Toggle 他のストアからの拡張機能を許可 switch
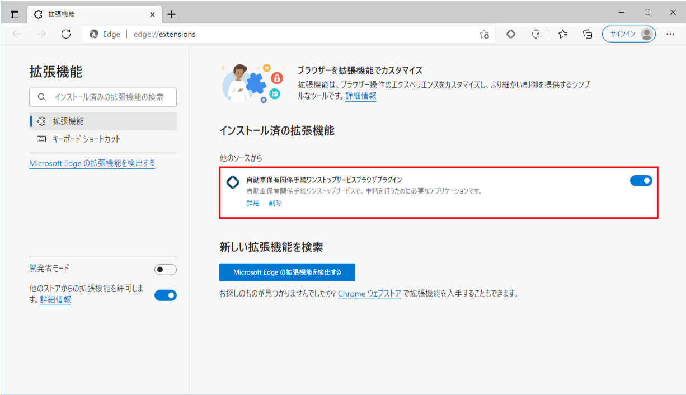The width and height of the screenshot is (686, 395). (x=166, y=295)
